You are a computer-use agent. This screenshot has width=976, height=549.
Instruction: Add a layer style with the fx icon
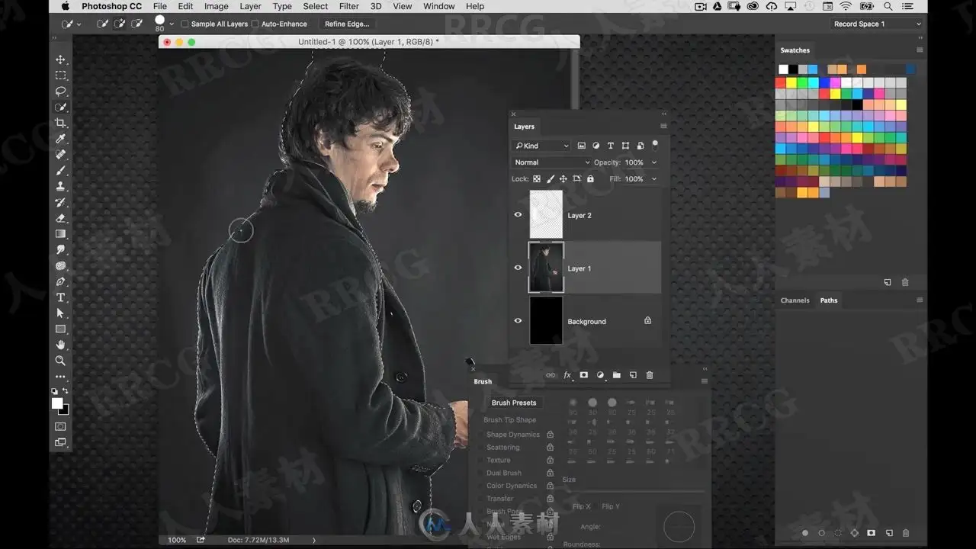click(567, 375)
